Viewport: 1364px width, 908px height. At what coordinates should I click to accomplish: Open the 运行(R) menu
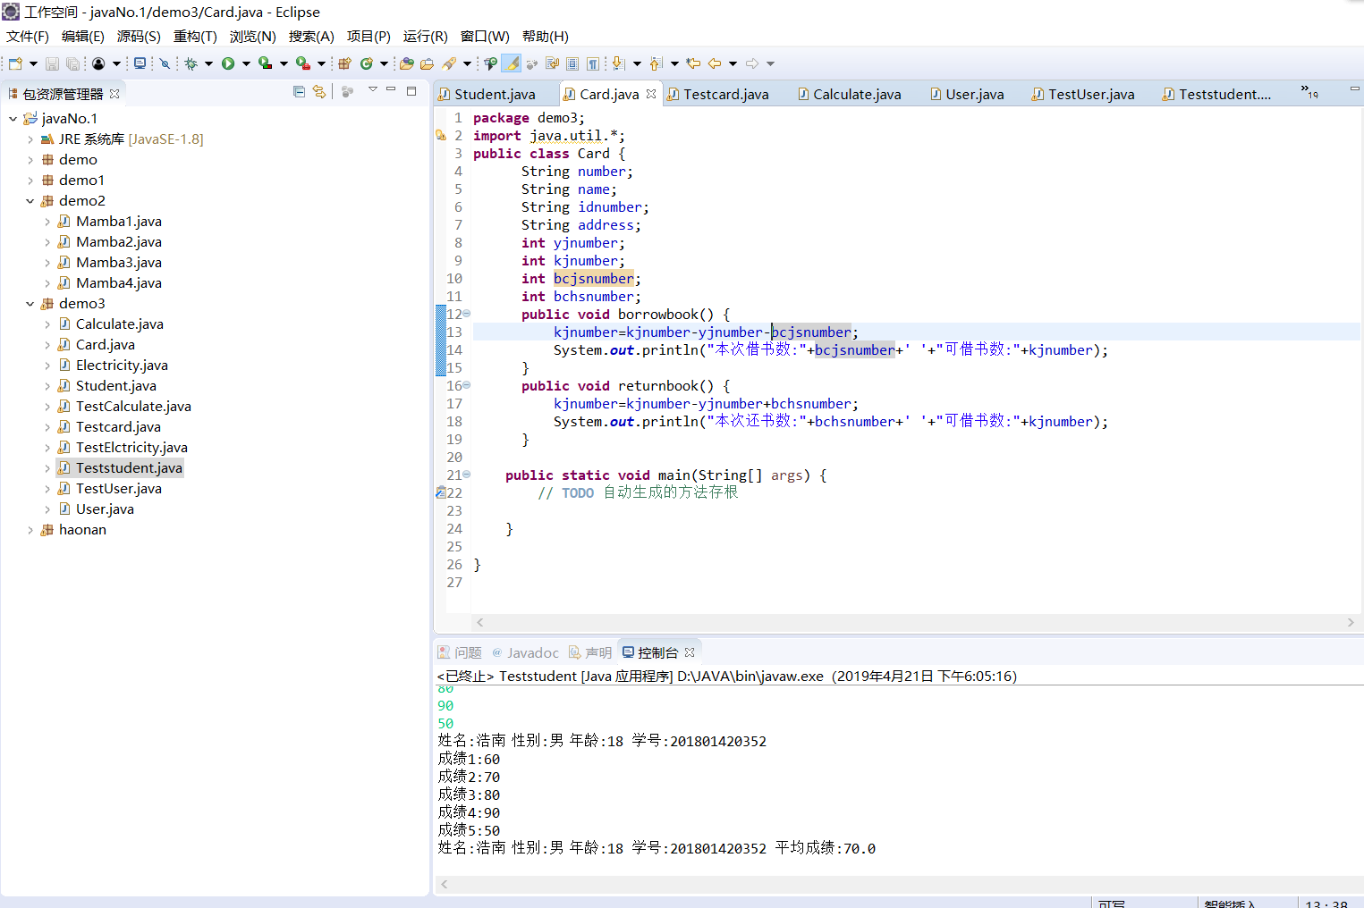coord(425,37)
